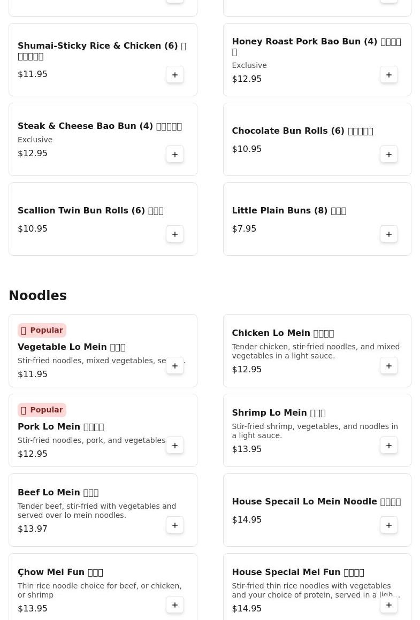Click the Popular badge on Pork Lo Mein
This screenshot has height=620, width=420.
[42, 410]
